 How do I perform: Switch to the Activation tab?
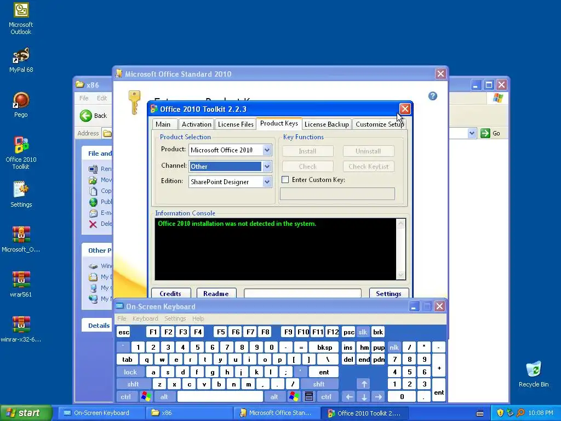197,124
